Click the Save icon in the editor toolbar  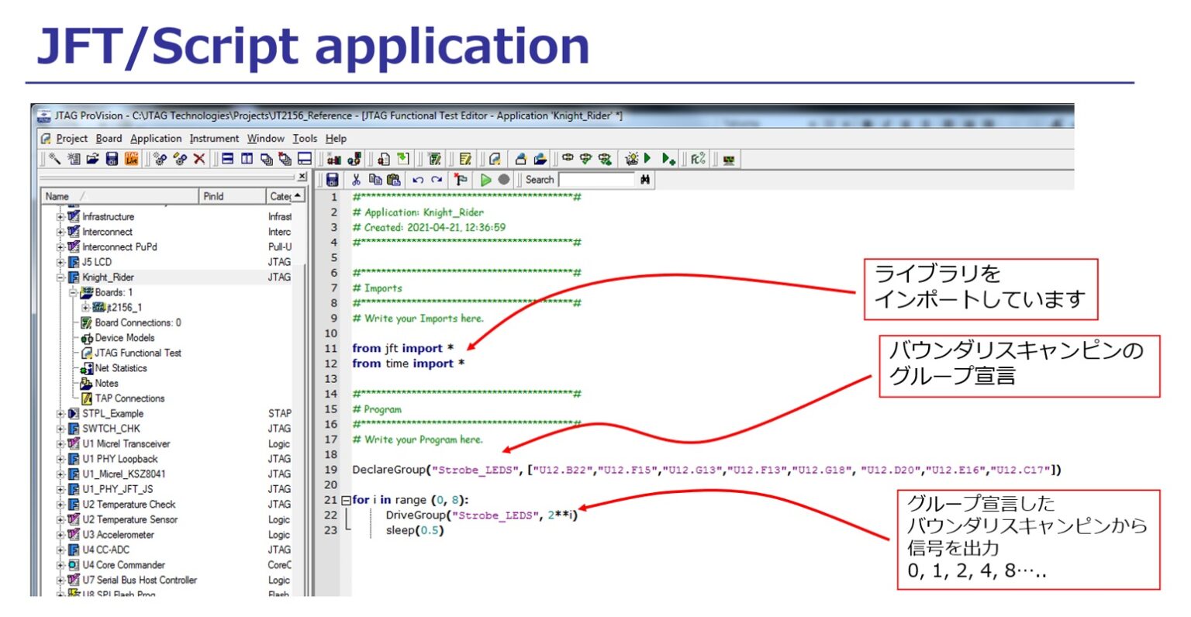[333, 180]
